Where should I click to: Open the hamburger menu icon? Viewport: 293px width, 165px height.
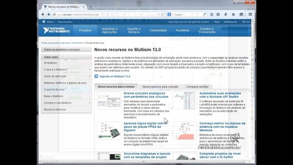pos(250,14)
